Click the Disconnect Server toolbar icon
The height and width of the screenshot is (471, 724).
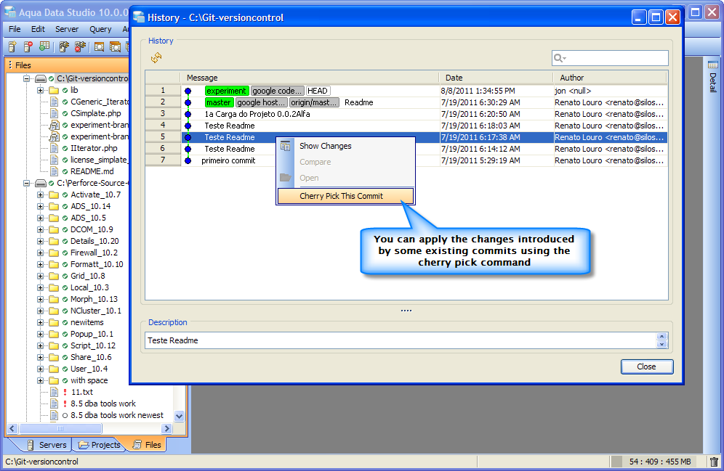81,46
